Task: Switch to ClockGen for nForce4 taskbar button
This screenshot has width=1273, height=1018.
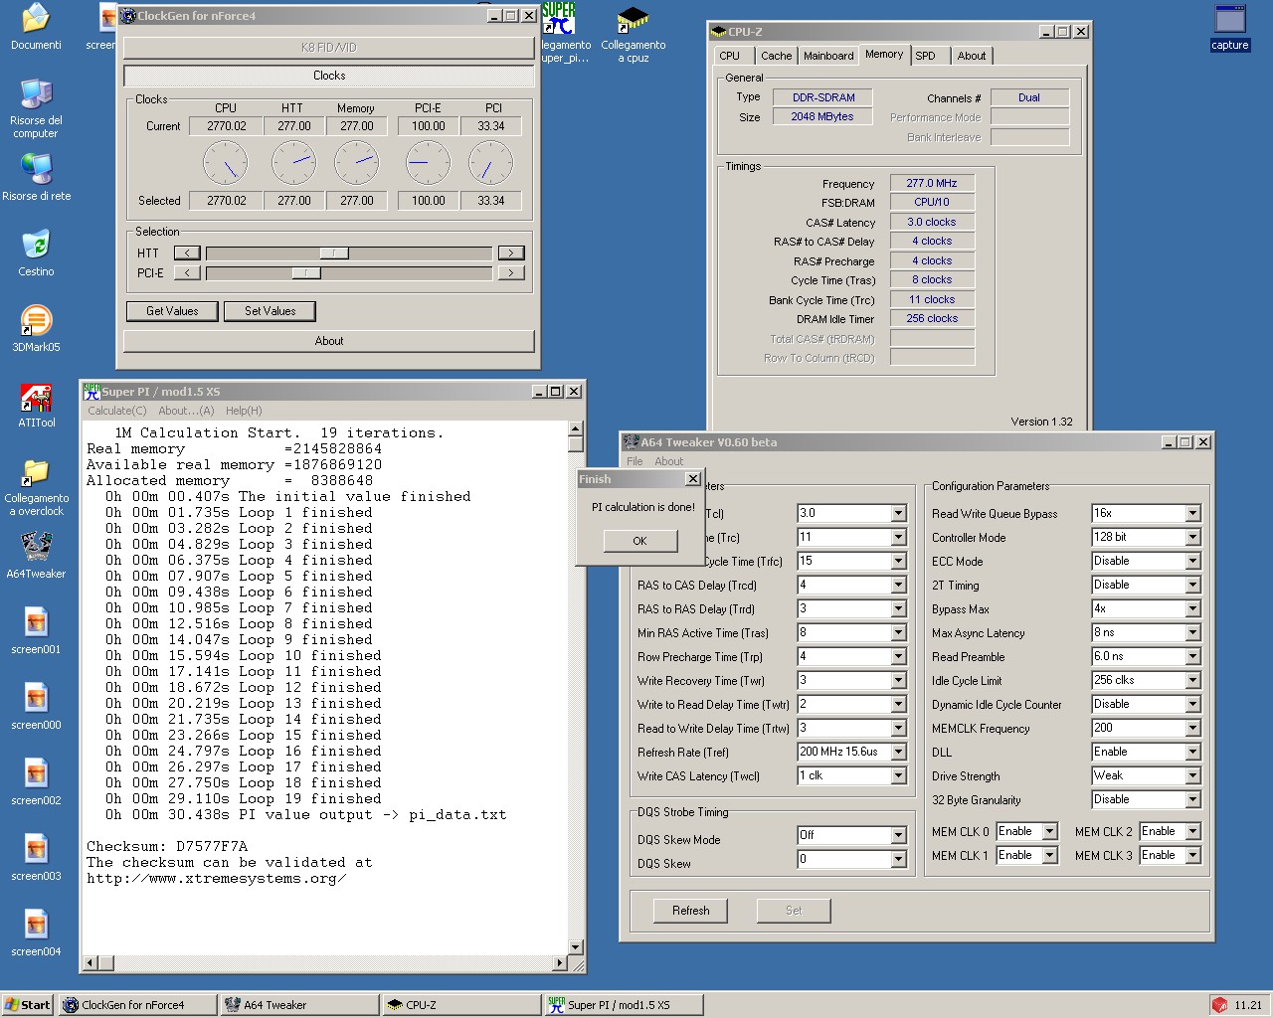Action: tap(137, 1005)
